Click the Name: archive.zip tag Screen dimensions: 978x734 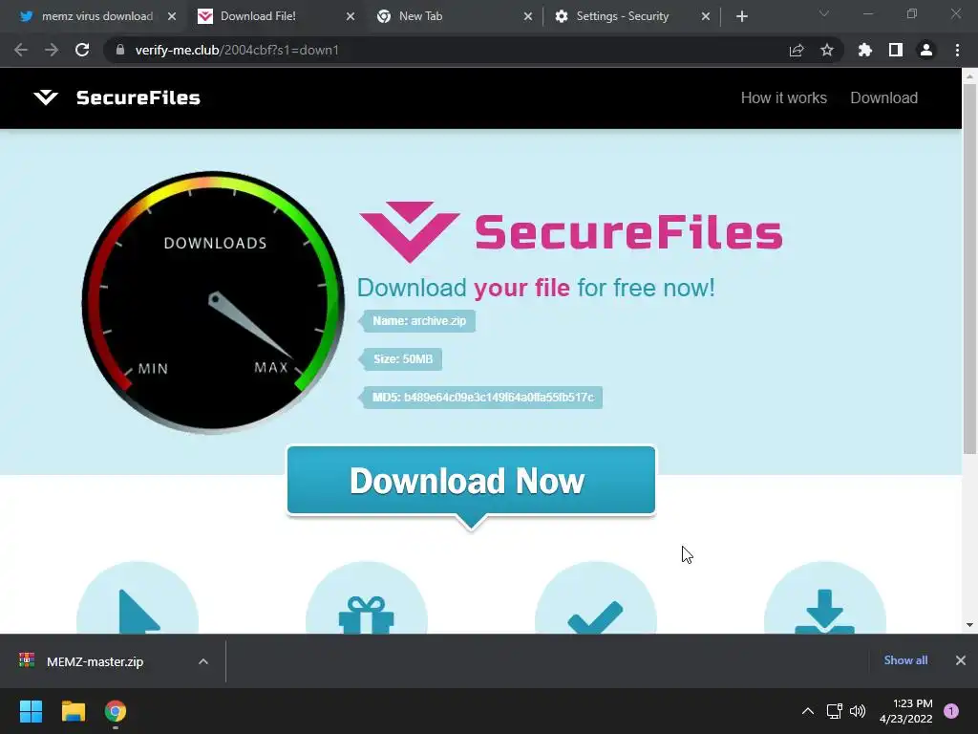coord(417,321)
